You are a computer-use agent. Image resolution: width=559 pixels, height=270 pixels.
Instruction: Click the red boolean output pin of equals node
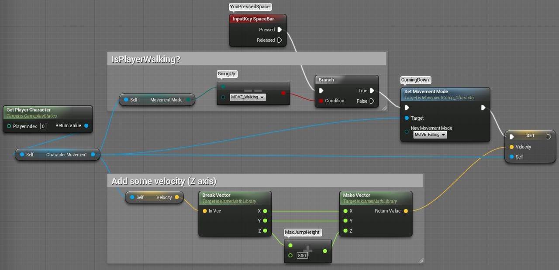(x=283, y=93)
